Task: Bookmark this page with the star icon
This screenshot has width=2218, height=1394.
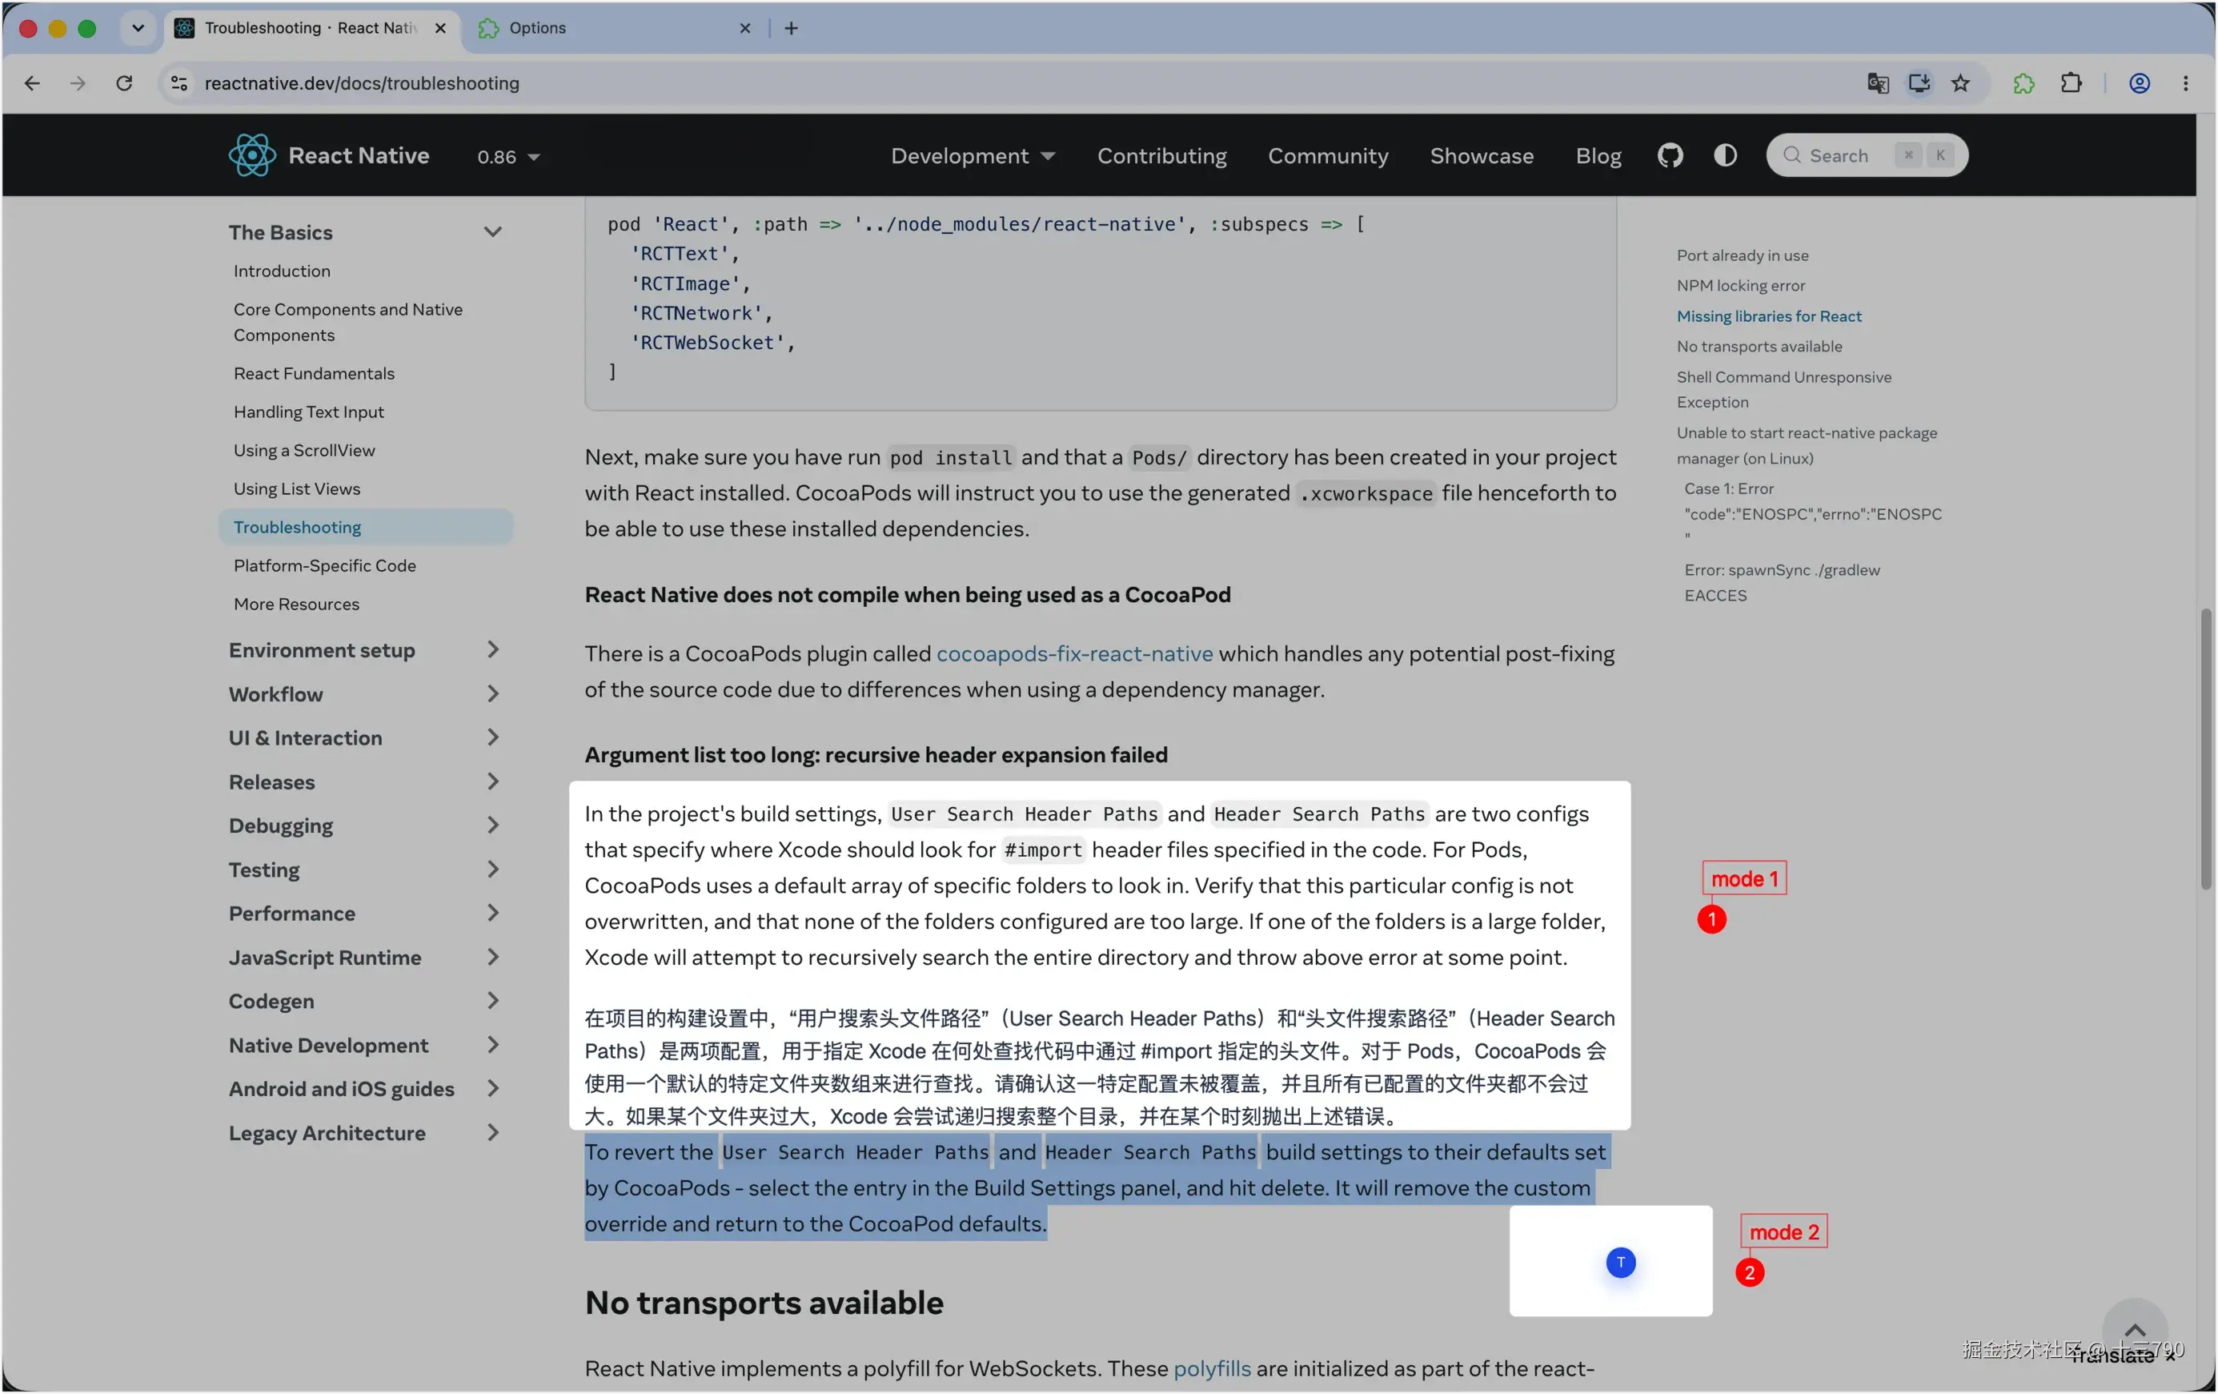Action: (x=1960, y=83)
